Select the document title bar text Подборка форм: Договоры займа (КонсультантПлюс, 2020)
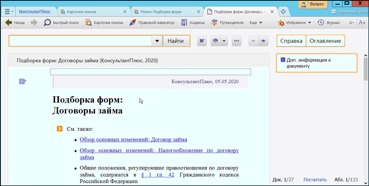The image size is (369, 186). point(87,61)
